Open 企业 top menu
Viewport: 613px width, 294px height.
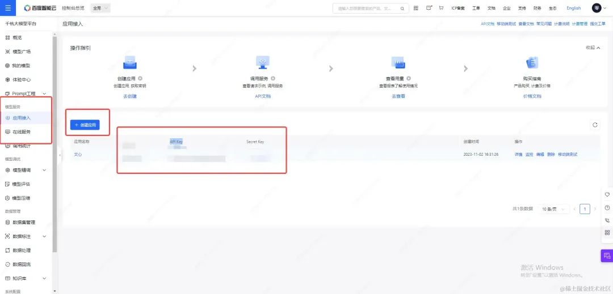507,8
